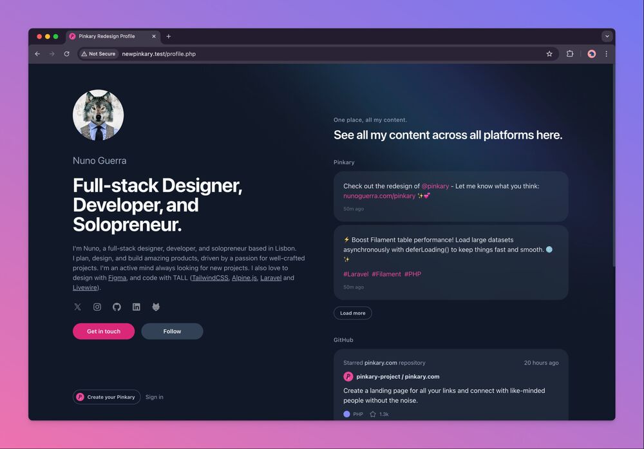
Task: Click the address bar URL newpinkary.test/profile.php
Action: [158, 54]
